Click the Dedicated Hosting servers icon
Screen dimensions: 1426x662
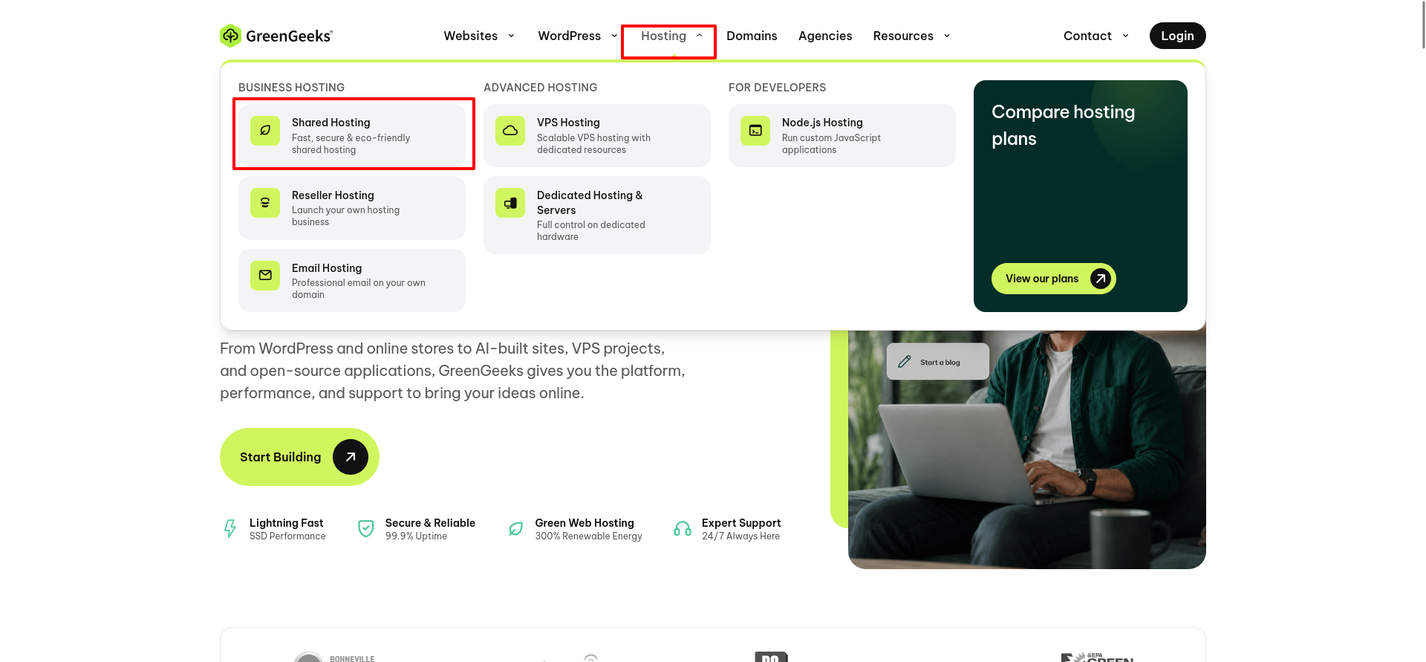point(510,203)
